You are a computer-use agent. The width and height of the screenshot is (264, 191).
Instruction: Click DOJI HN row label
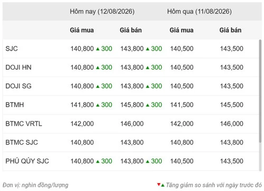pos(18,68)
